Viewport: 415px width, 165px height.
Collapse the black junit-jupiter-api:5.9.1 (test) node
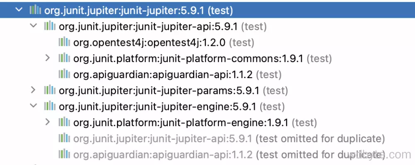tap(33, 26)
